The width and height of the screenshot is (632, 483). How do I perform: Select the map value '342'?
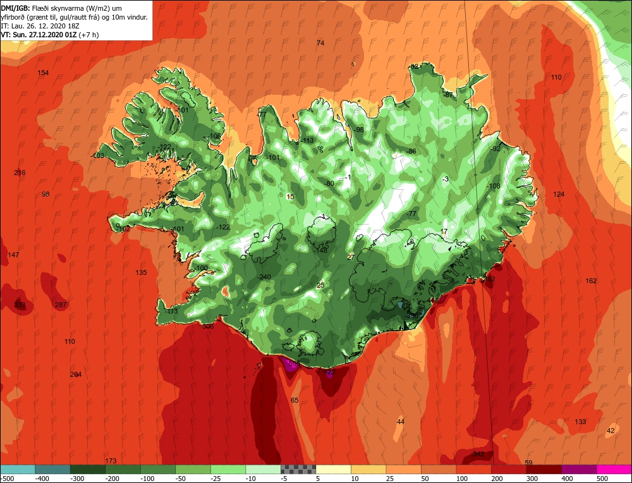[478, 454]
